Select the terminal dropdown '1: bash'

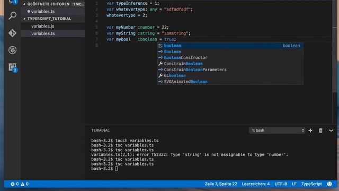click(x=277, y=131)
